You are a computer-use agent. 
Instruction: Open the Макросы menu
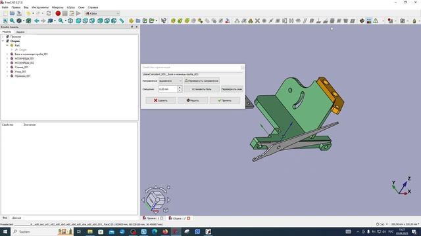(x=57, y=7)
